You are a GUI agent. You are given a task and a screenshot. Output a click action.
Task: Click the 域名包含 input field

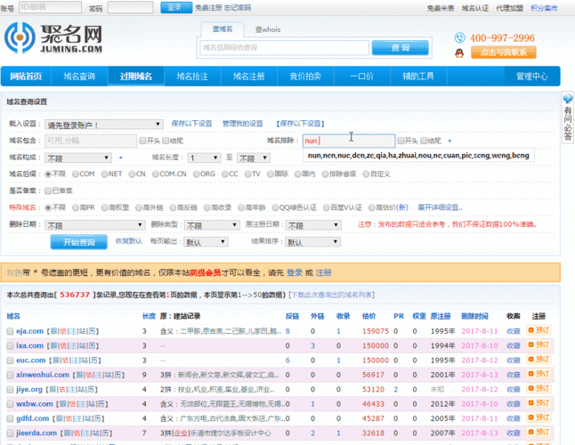[91, 141]
